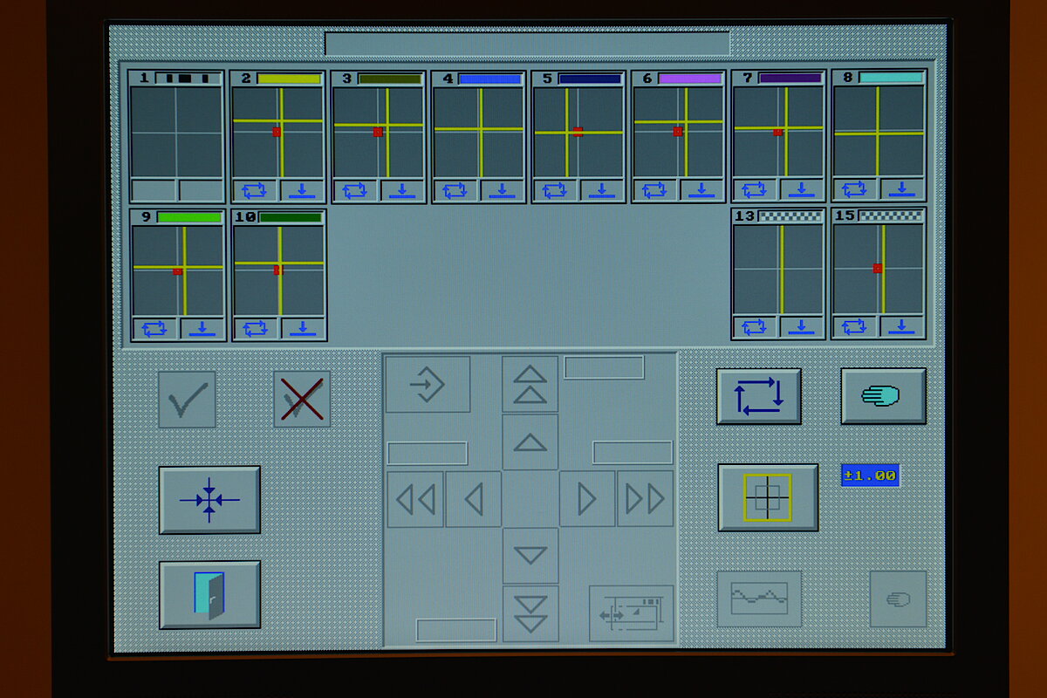The image size is (1047, 698).
Task: Click the arrow-into-box enter button
Action: (428, 384)
